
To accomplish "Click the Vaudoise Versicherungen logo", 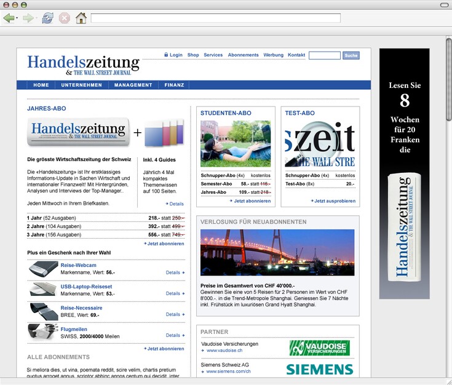I will pos(320,348).
